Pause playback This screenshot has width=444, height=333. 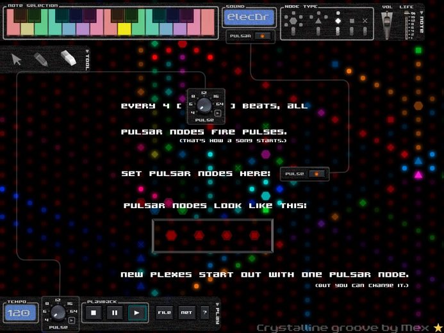115,313
